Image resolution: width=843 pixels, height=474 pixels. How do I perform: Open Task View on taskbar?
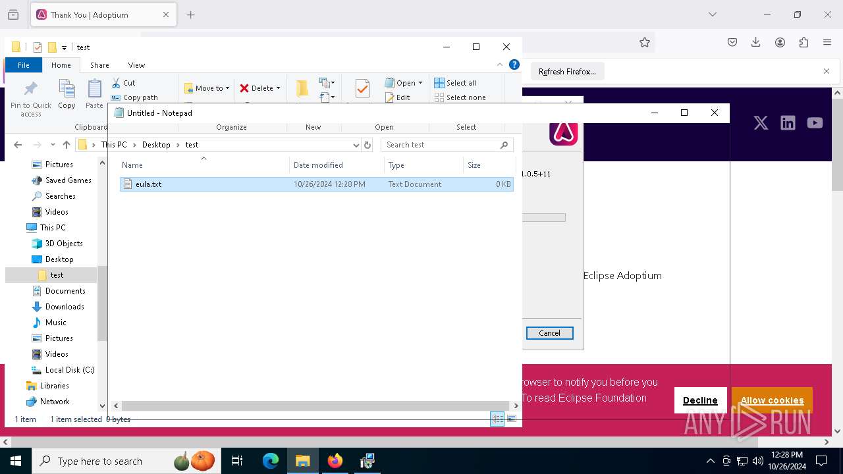(237, 461)
